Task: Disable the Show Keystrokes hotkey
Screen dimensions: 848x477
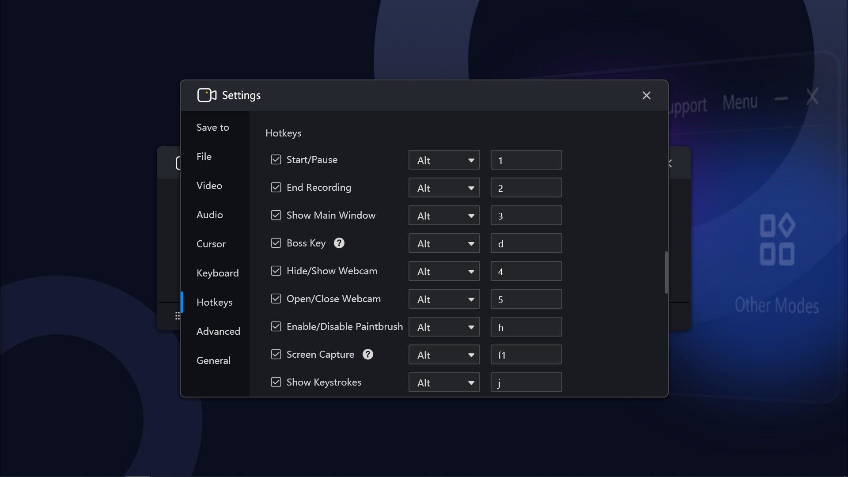Action: pyautogui.click(x=276, y=382)
